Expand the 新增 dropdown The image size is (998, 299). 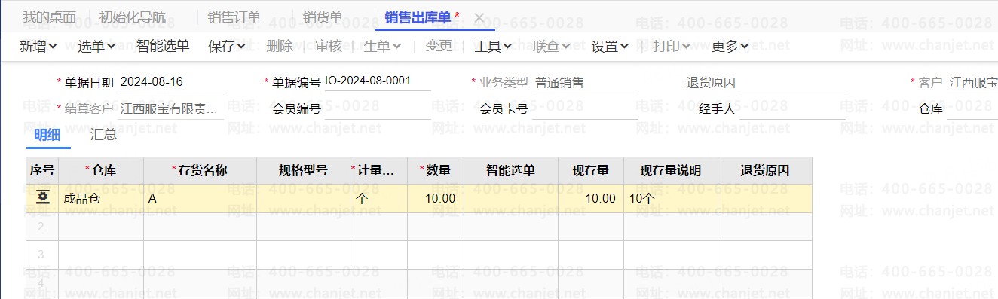click(x=38, y=47)
